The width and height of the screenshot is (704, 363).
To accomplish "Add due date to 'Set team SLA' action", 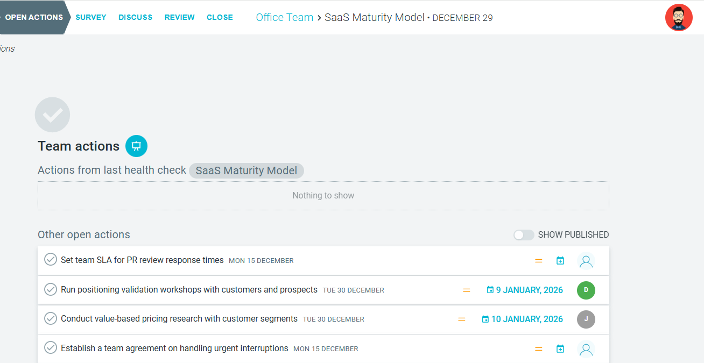I will click(560, 261).
